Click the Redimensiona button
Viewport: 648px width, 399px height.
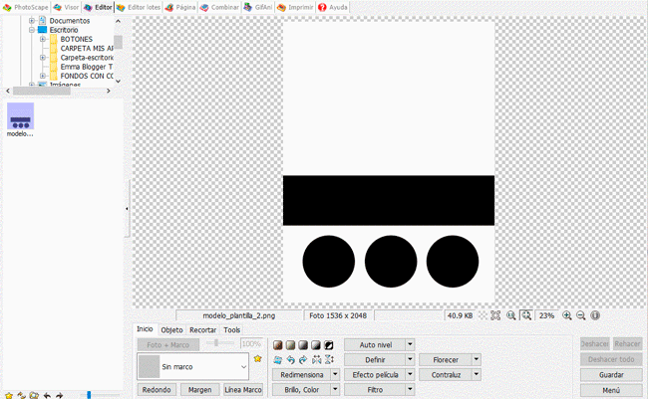pos(302,375)
